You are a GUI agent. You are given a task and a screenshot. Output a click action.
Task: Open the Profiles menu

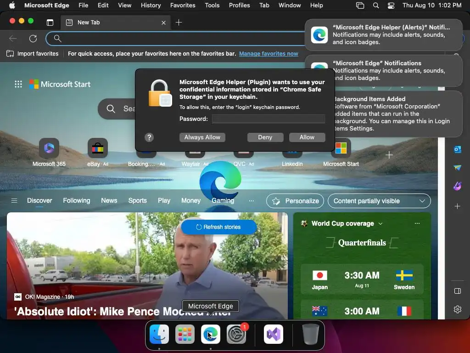click(239, 5)
